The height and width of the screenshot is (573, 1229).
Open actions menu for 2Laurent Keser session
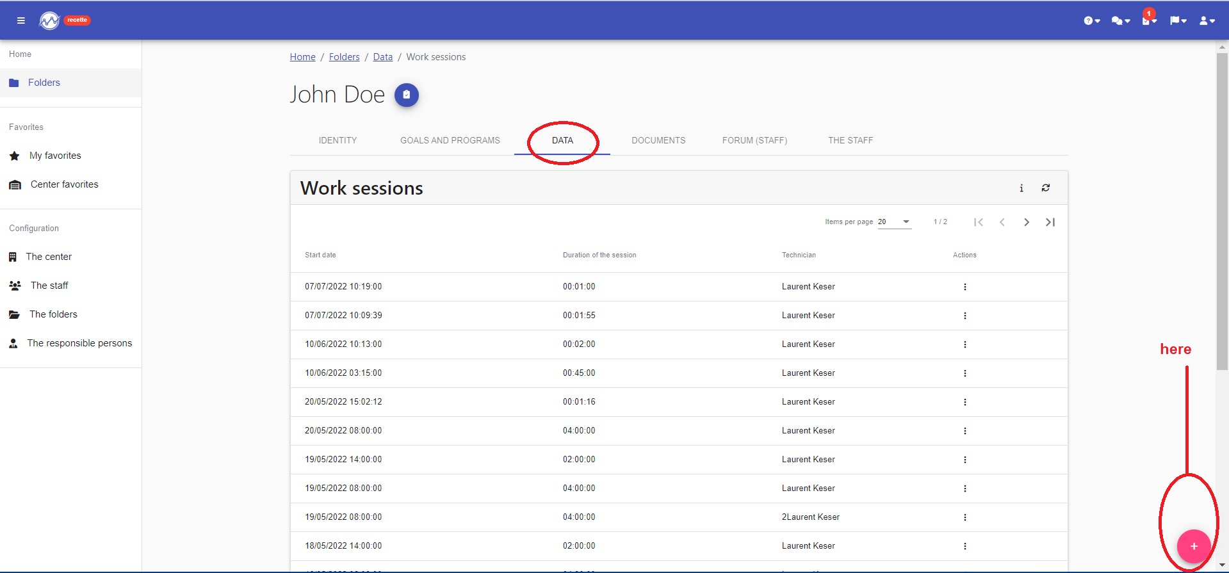(965, 517)
